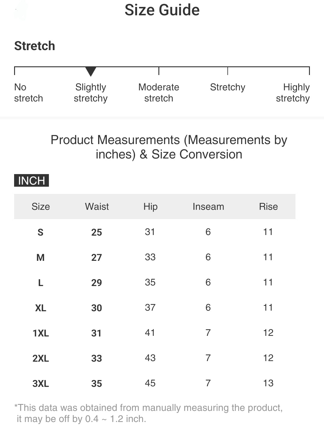Click the "Stretchy" scale label
Viewport: 324px width, 428px height.
(227, 87)
